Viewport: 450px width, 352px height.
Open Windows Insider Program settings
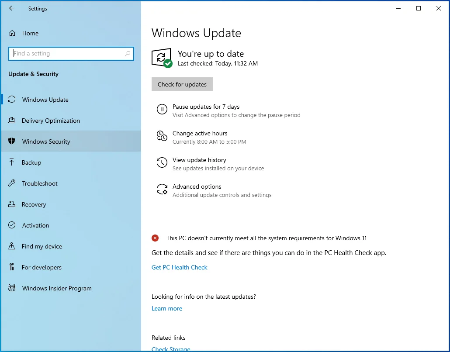pos(71,288)
